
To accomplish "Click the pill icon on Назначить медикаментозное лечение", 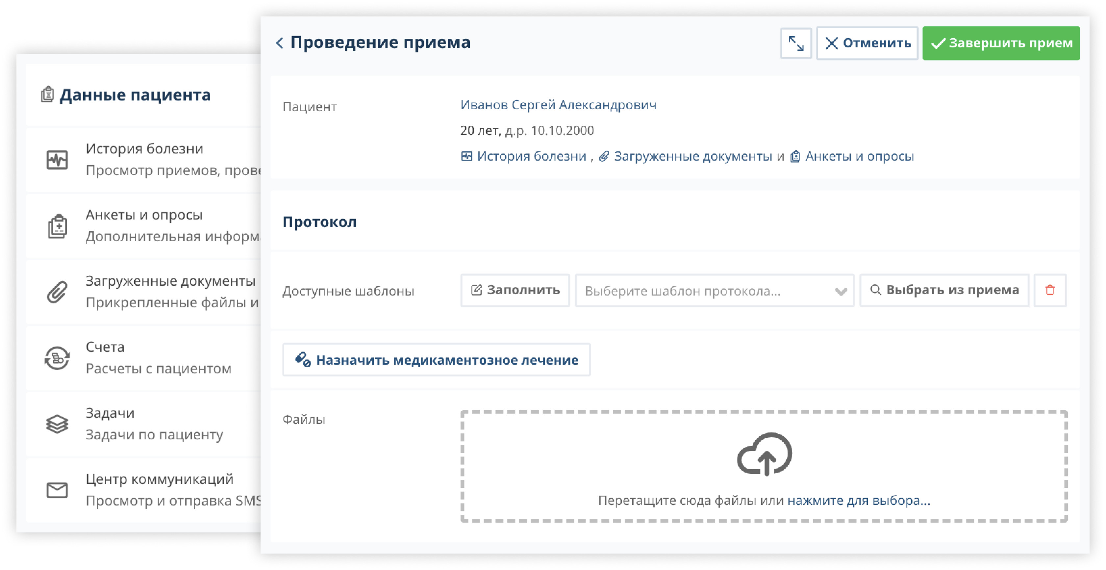I will coord(303,360).
